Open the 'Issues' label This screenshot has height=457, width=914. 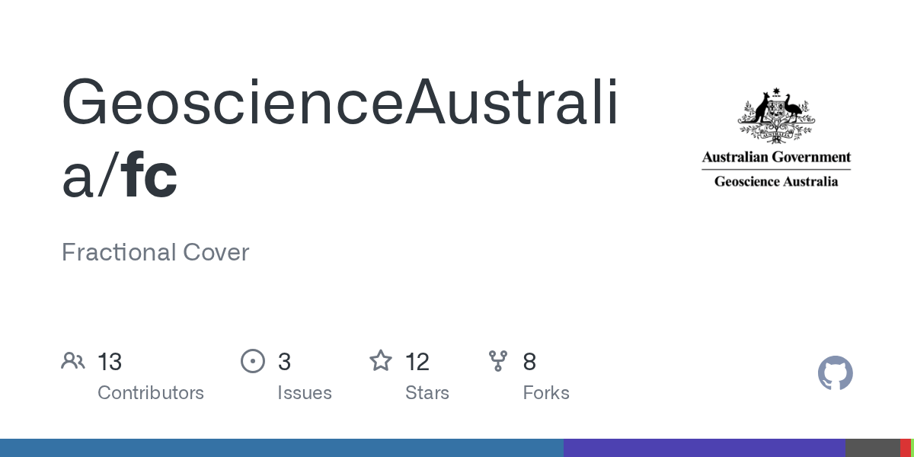(305, 393)
